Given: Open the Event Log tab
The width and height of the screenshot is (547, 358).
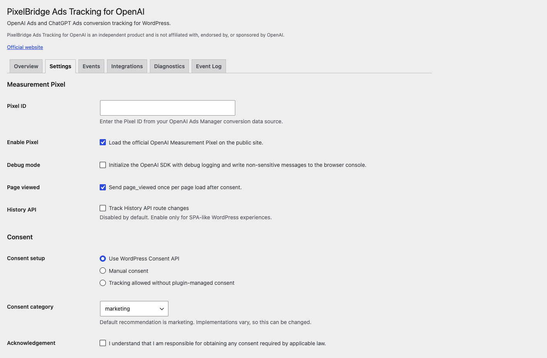Looking at the screenshot, I should click(209, 66).
